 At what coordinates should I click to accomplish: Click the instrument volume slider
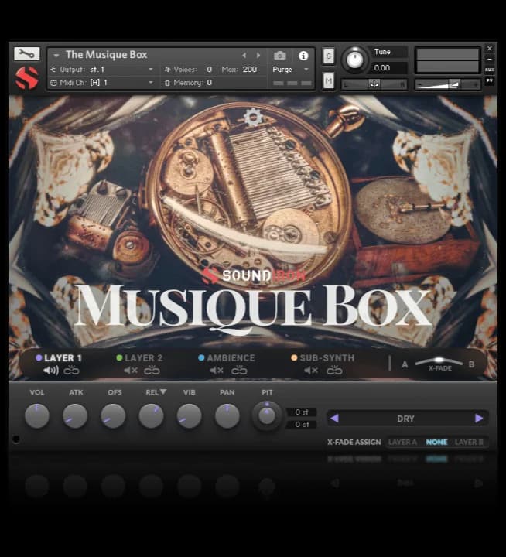pyautogui.click(x=448, y=84)
